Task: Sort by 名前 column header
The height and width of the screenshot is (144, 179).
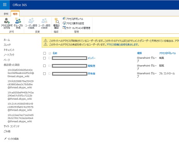Action: pyautogui.click(x=55, y=53)
